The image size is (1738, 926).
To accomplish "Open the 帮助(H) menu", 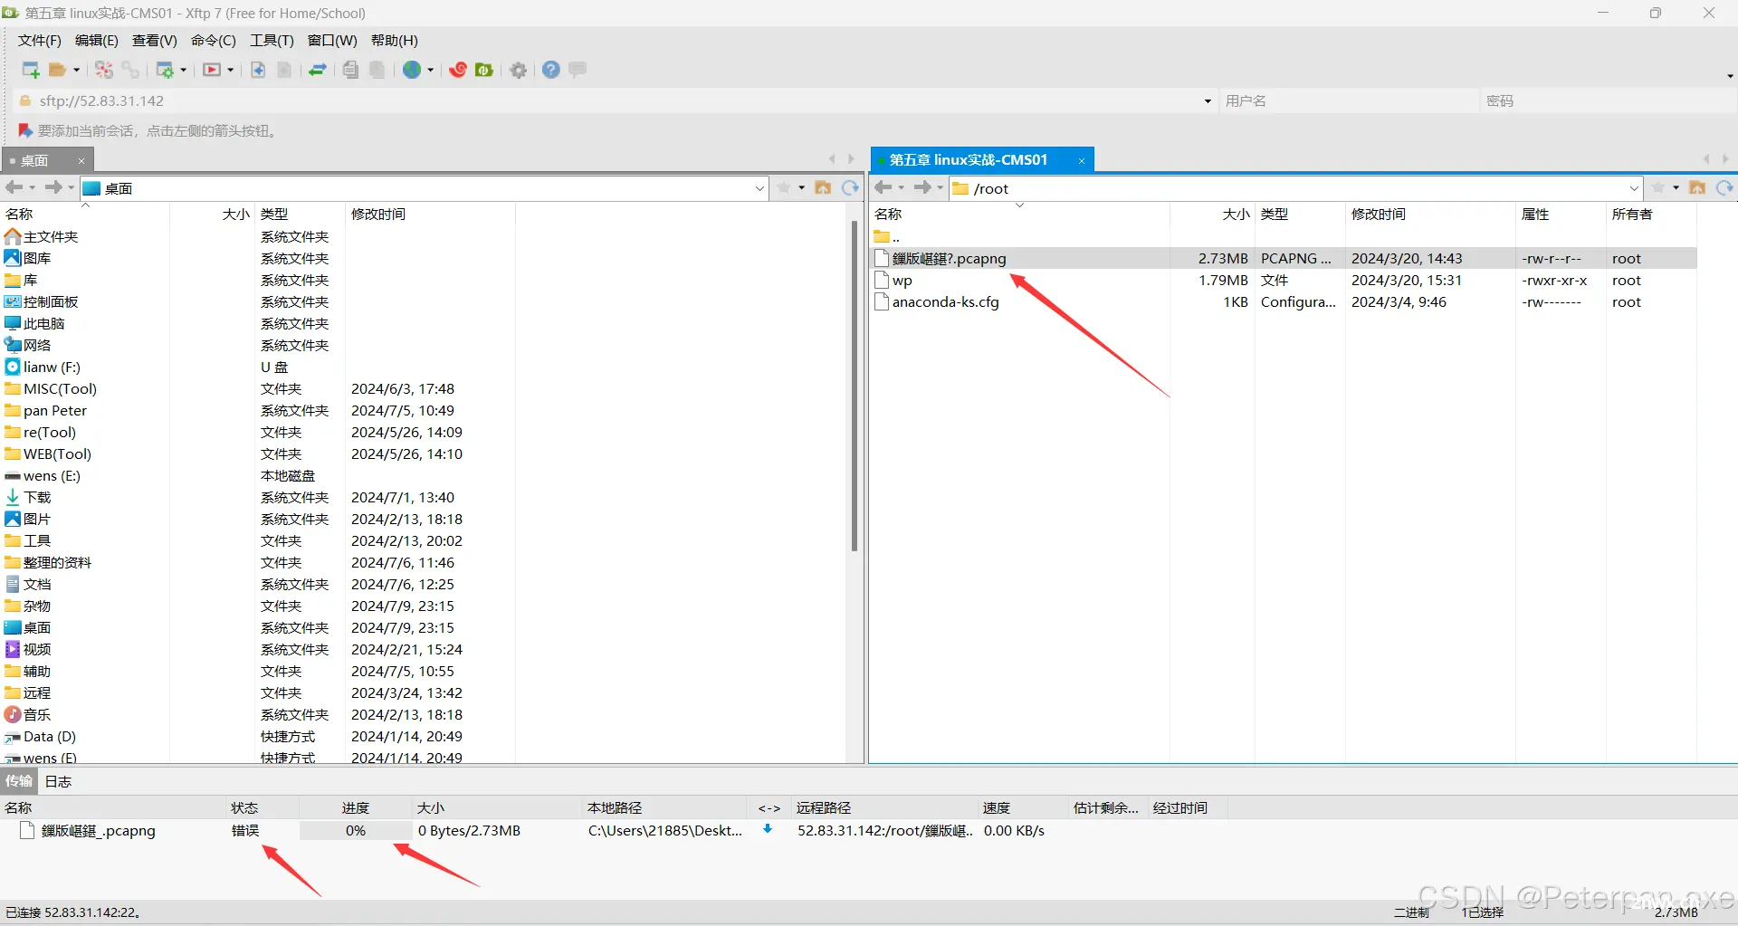I will [x=395, y=41].
